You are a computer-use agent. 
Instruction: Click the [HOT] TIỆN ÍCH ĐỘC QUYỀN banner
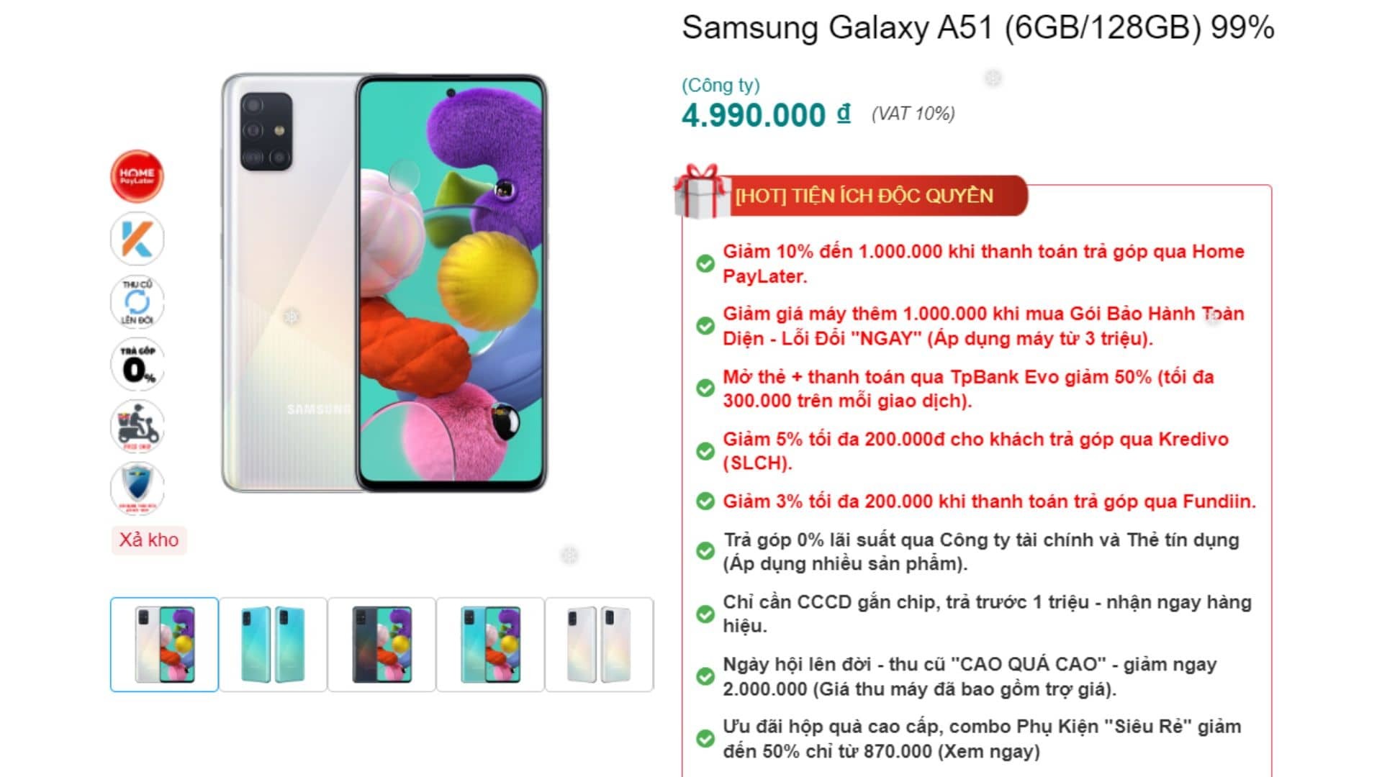(x=864, y=196)
